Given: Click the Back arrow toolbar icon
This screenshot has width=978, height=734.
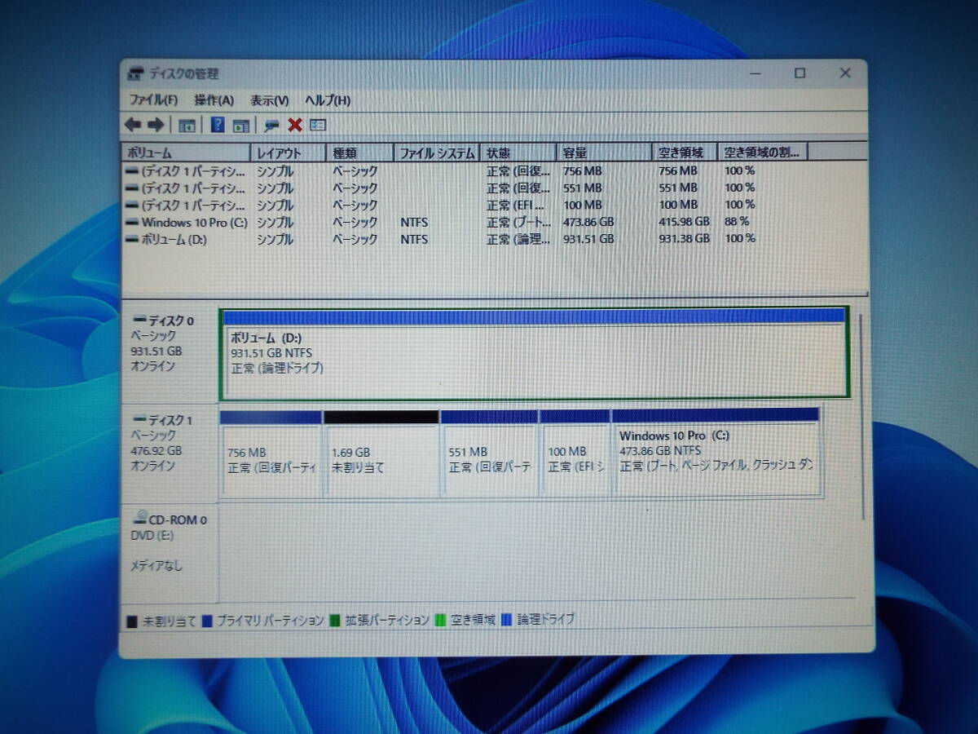Looking at the screenshot, I should coord(134,125).
